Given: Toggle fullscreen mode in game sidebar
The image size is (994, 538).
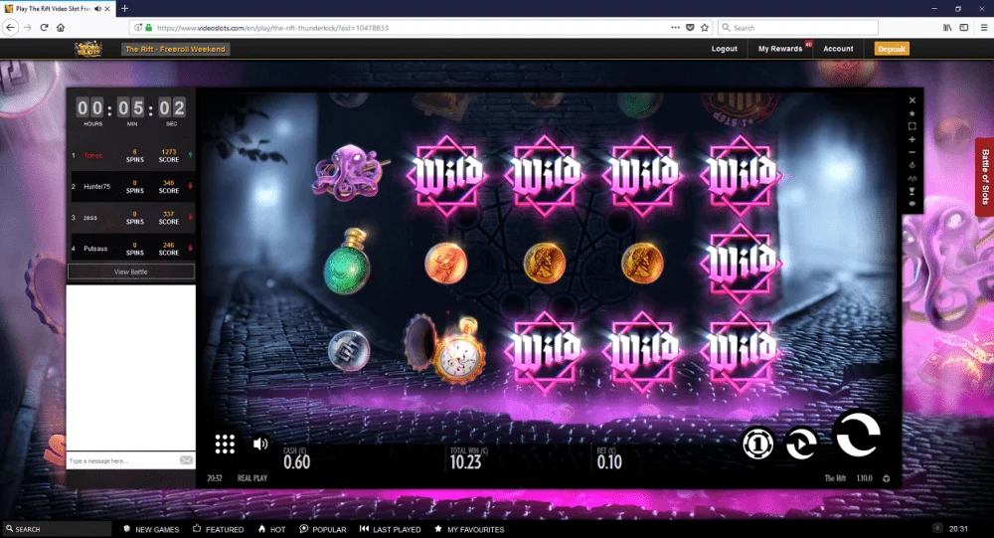Looking at the screenshot, I should point(912,126).
